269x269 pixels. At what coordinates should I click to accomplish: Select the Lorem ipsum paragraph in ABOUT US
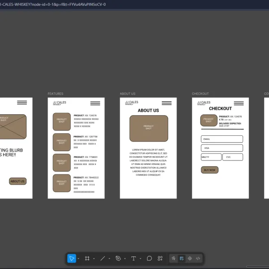[x=148, y=162]
